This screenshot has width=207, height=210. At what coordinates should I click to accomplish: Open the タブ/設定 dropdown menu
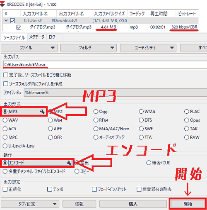30,204
